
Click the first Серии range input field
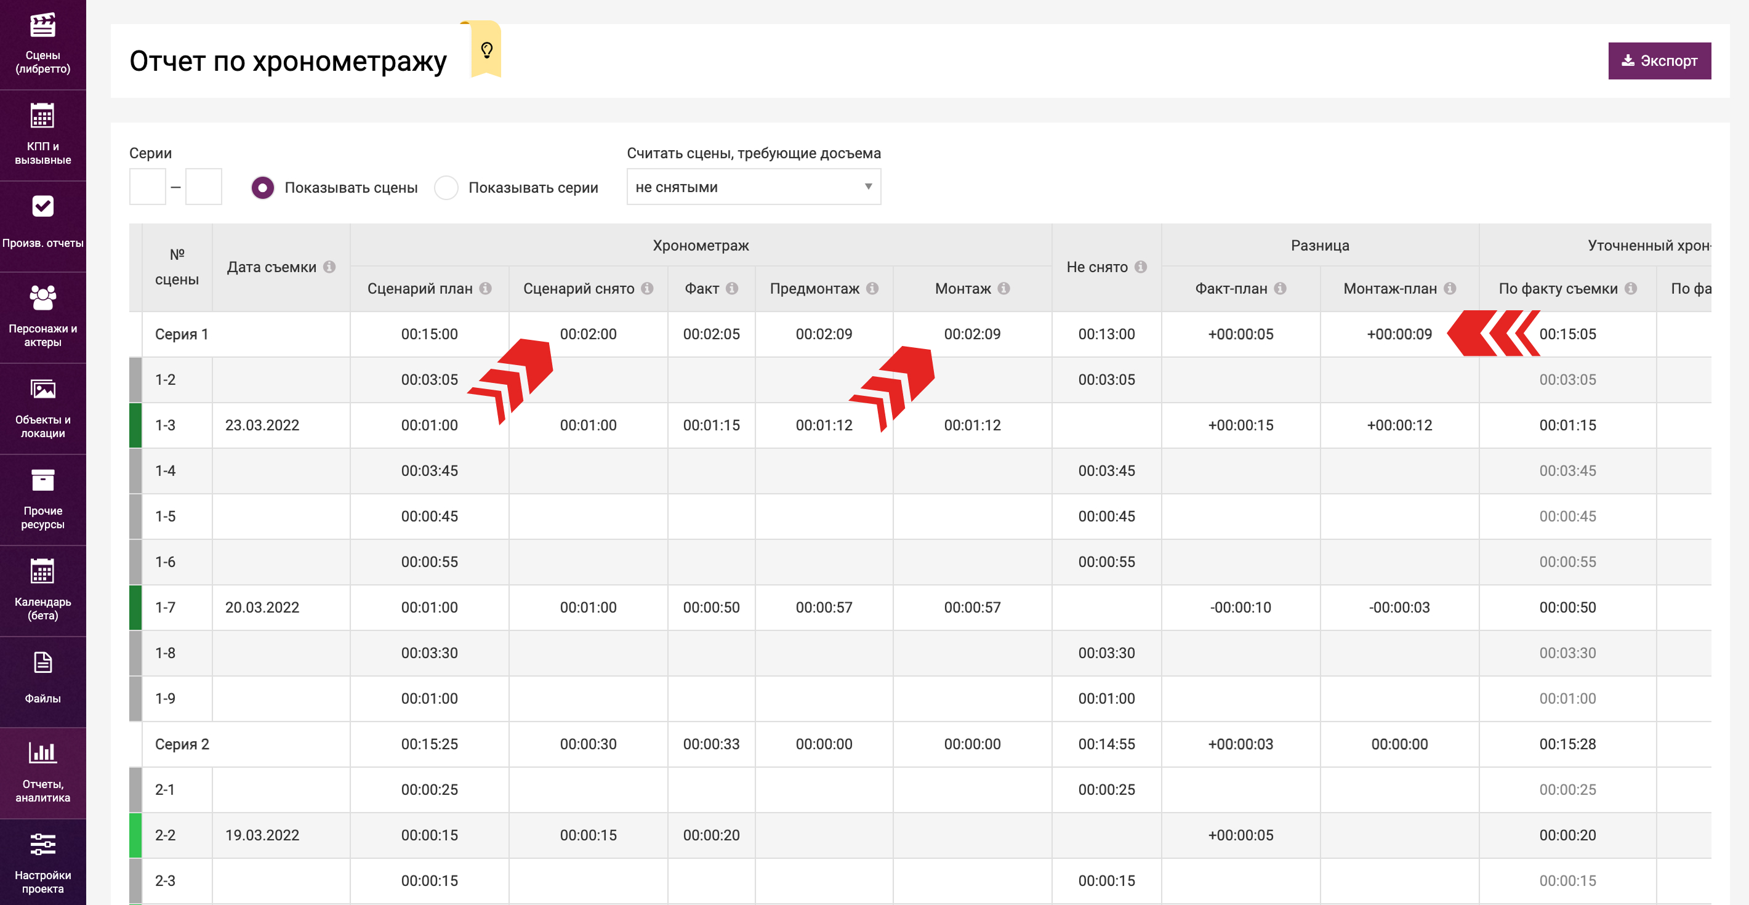147,187
